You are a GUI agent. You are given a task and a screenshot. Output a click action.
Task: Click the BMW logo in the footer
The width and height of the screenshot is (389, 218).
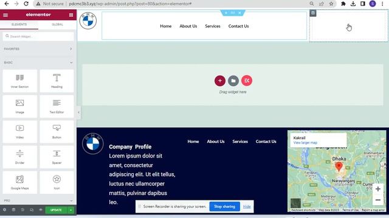pyautogui.click(x=93, y=144)
